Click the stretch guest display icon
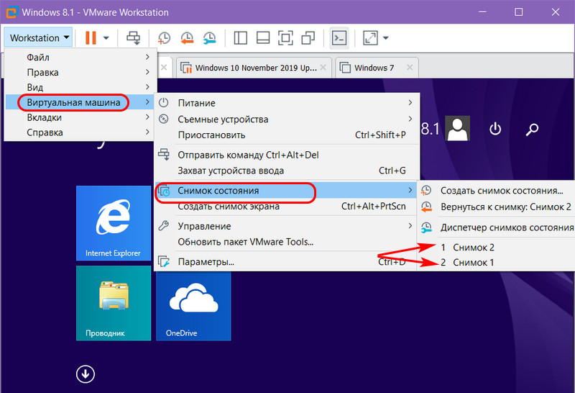Screen dimensions: 575x393 pyautogui.click(x=370, y=38)
